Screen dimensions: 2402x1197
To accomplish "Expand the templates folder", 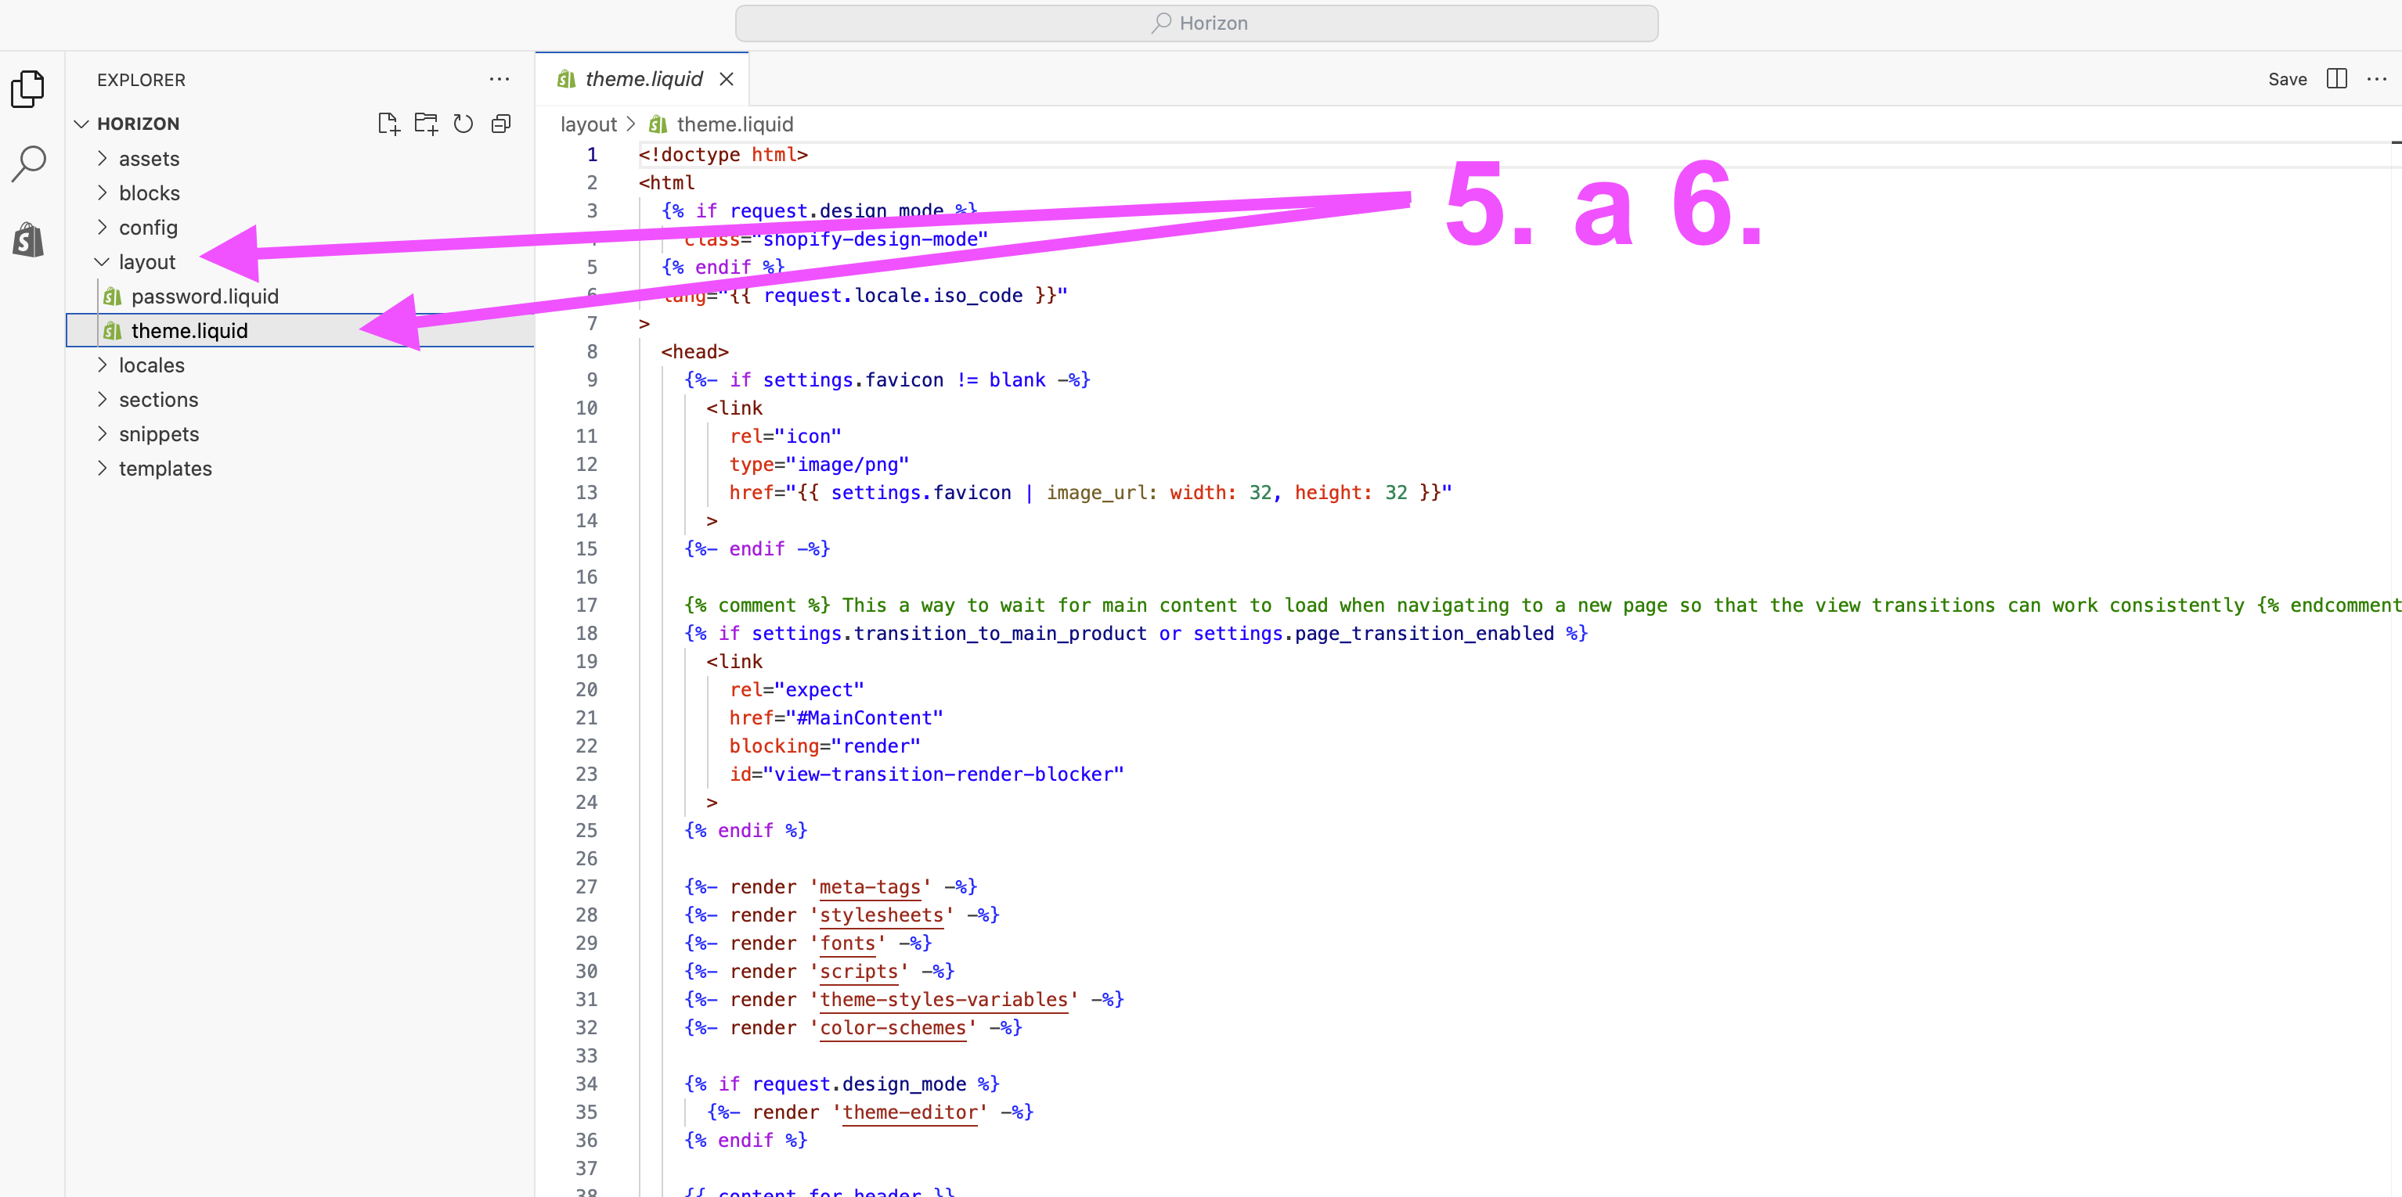I will 165,469.
